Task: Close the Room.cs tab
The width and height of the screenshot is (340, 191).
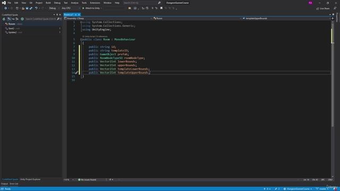Action: click(x=79, y=15)
